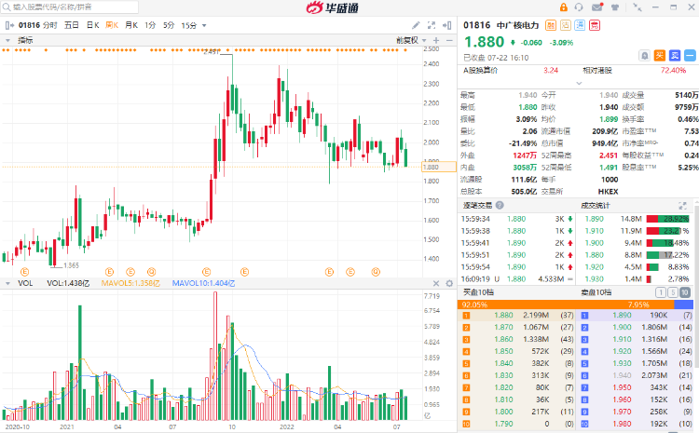The width and height of the screenshot is (699, 433).
Task: Click the search magnifier icon
Action: click(7, 7)
